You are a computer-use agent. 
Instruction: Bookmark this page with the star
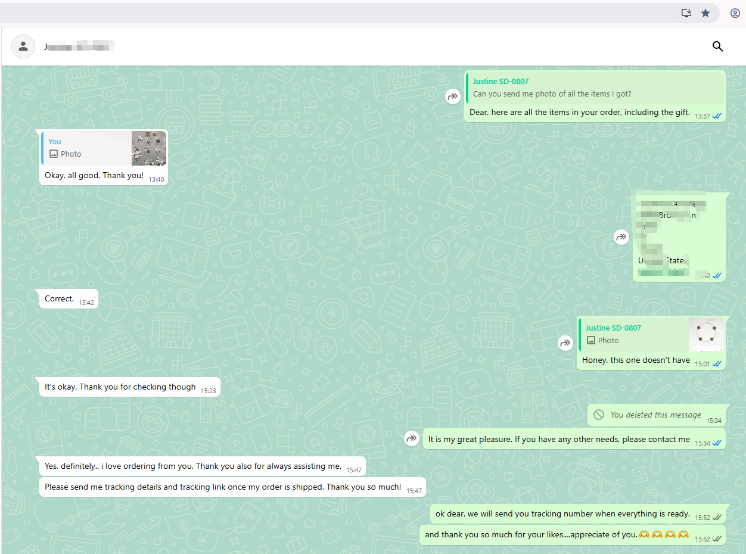[x=705, y=13]
